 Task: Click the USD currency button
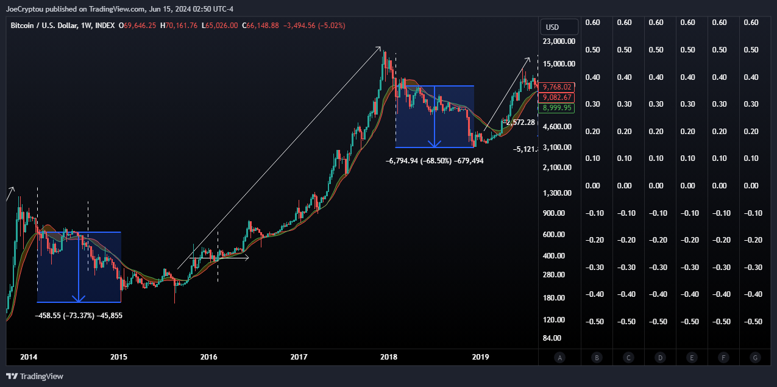click(559, 27)
